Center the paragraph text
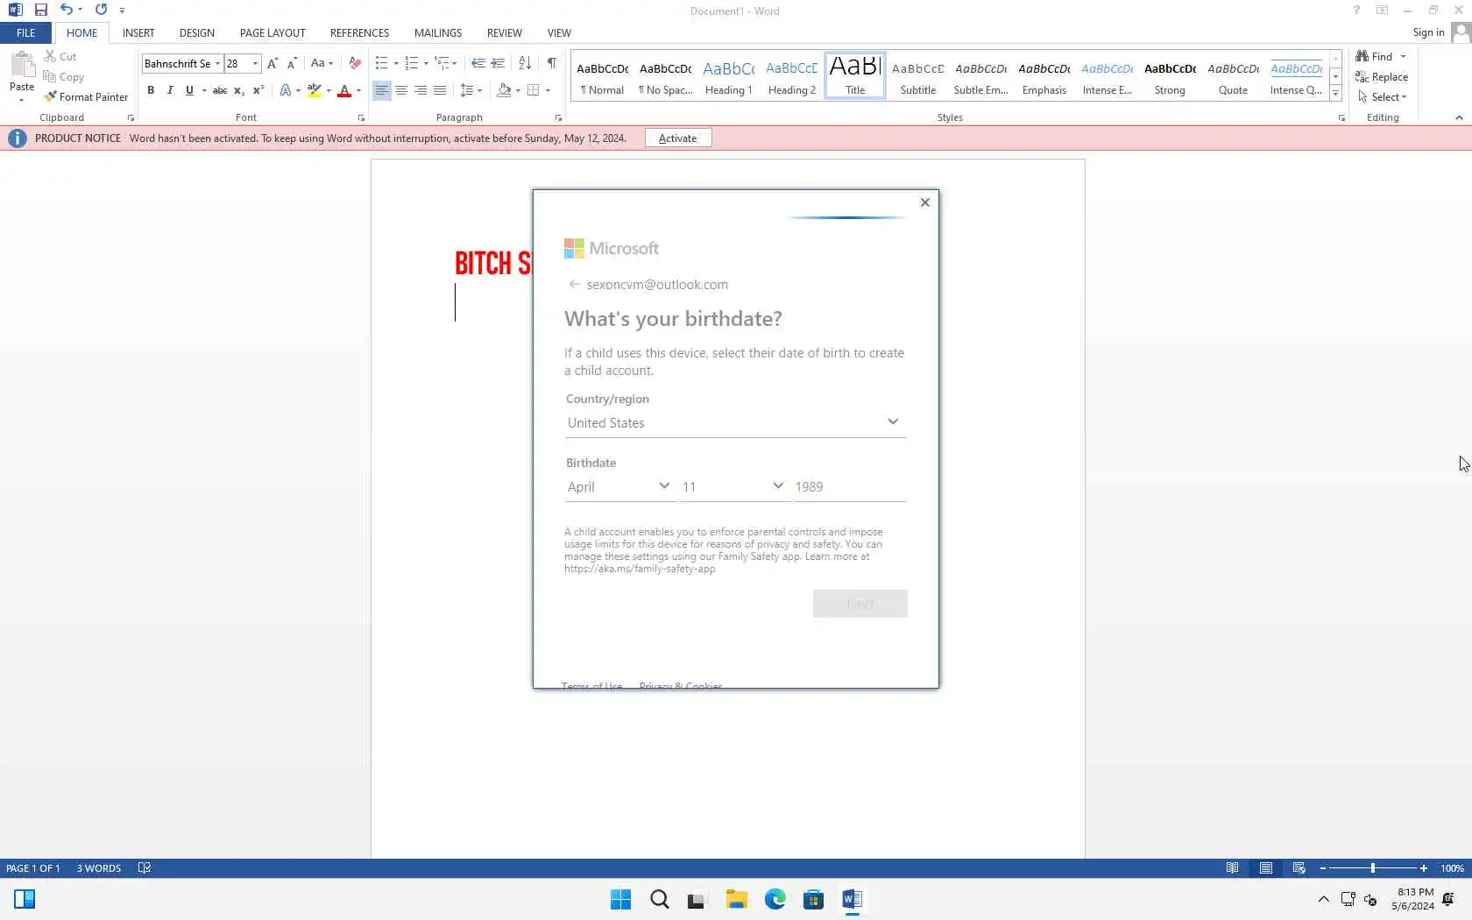 point(401,90)
